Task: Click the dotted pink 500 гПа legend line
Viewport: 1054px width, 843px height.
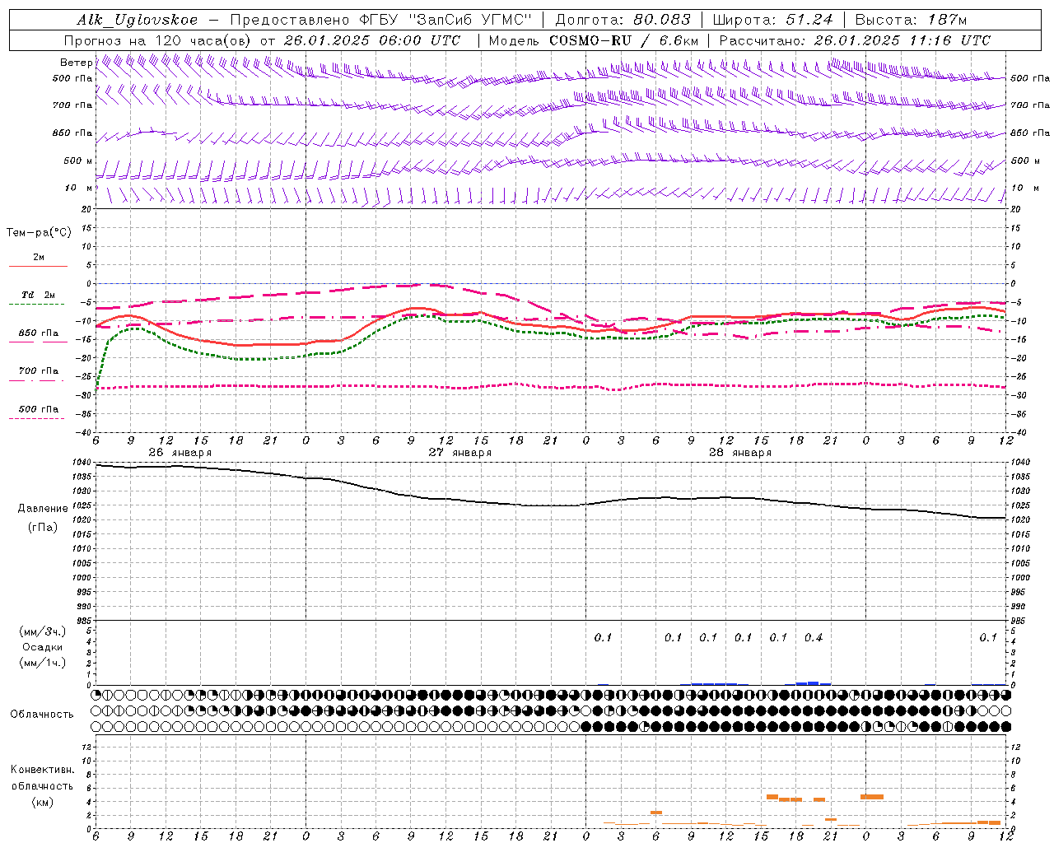Action: click(37, 418)
